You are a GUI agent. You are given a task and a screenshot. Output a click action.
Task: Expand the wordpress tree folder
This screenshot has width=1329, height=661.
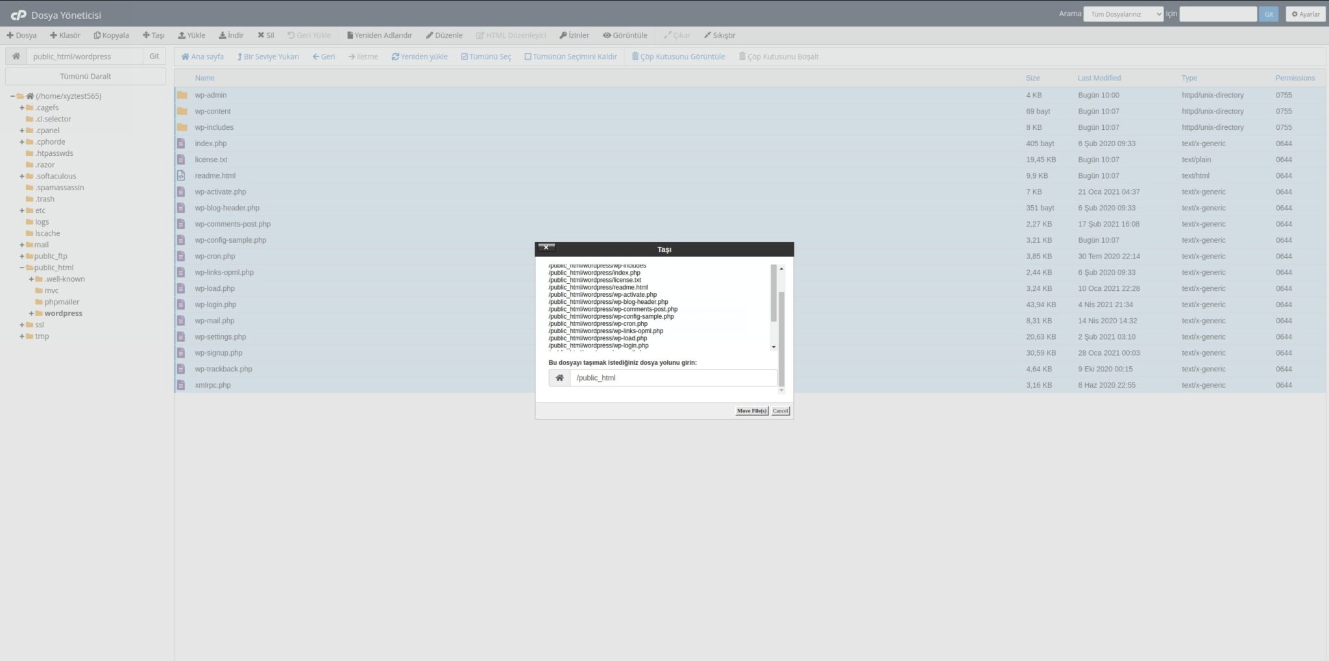(31, 314)
